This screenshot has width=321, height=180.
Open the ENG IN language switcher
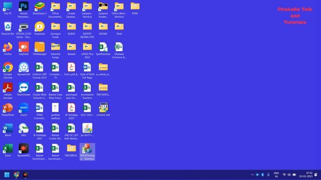[276, 174]
